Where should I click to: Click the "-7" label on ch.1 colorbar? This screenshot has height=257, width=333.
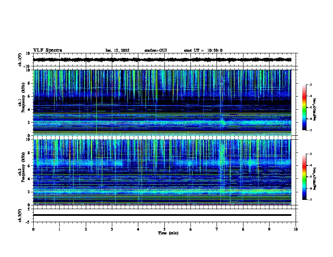pos(310,130)
